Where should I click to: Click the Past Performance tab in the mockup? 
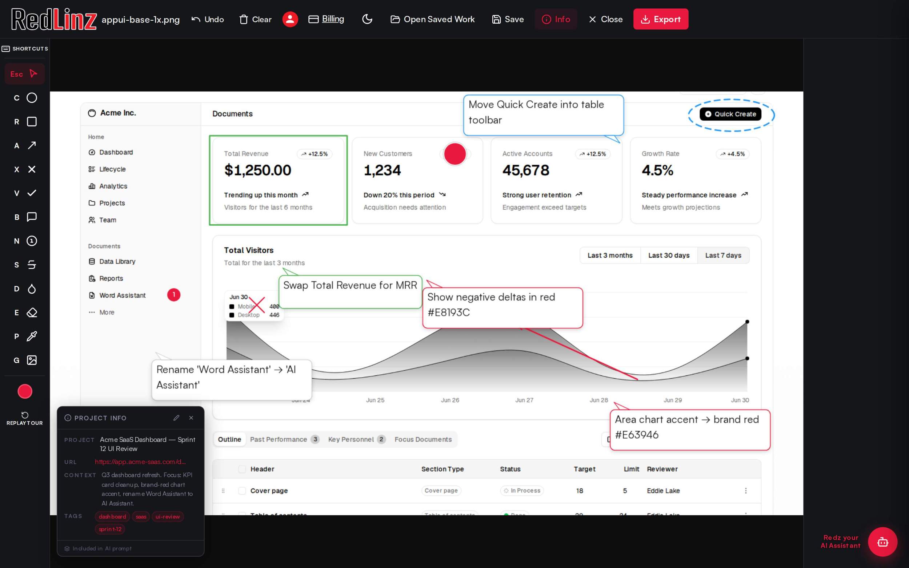[284, 439]
